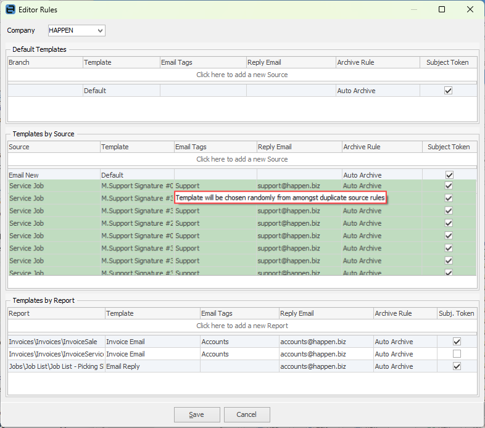Select Auto Archive cell in Default Templates row
Image resolution: width=485 pixels, height=428 pixels.
click(x=378, y=91)
